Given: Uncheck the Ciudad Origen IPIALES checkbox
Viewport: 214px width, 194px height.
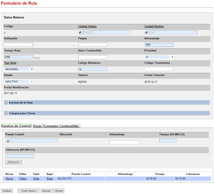Looking at the screenshot, I should pos(80,33).
